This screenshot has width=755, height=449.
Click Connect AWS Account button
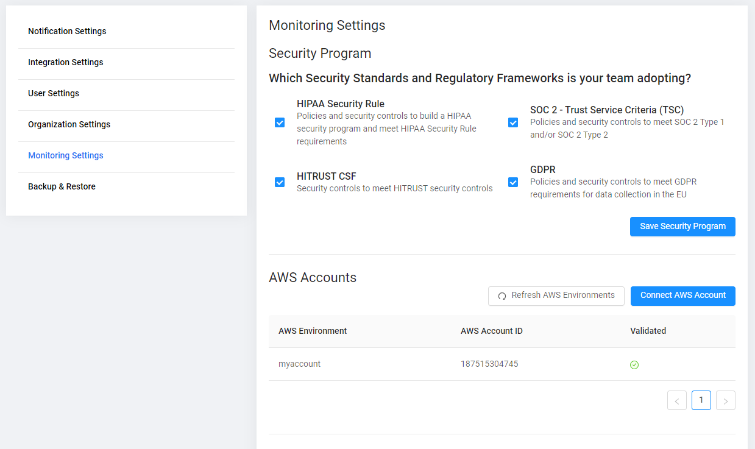click(x=682, y=295)
